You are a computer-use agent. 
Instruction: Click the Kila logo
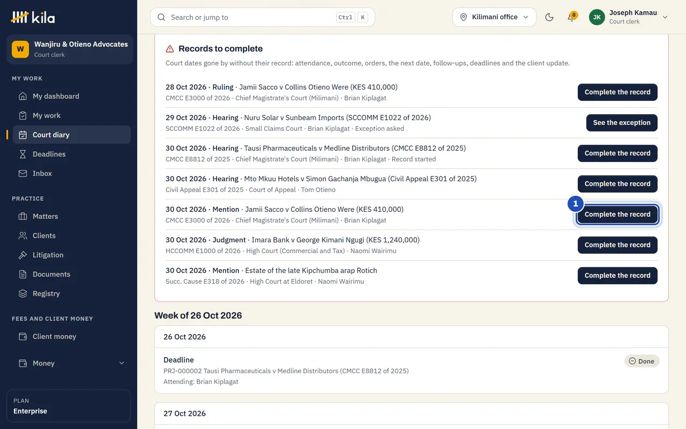point(33,17)
